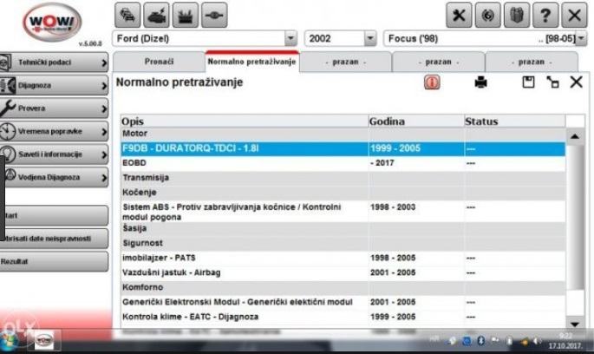Expand the Dijagnoza menu
The width and height of the screenshot is (594, 354).
click(54, 85)
